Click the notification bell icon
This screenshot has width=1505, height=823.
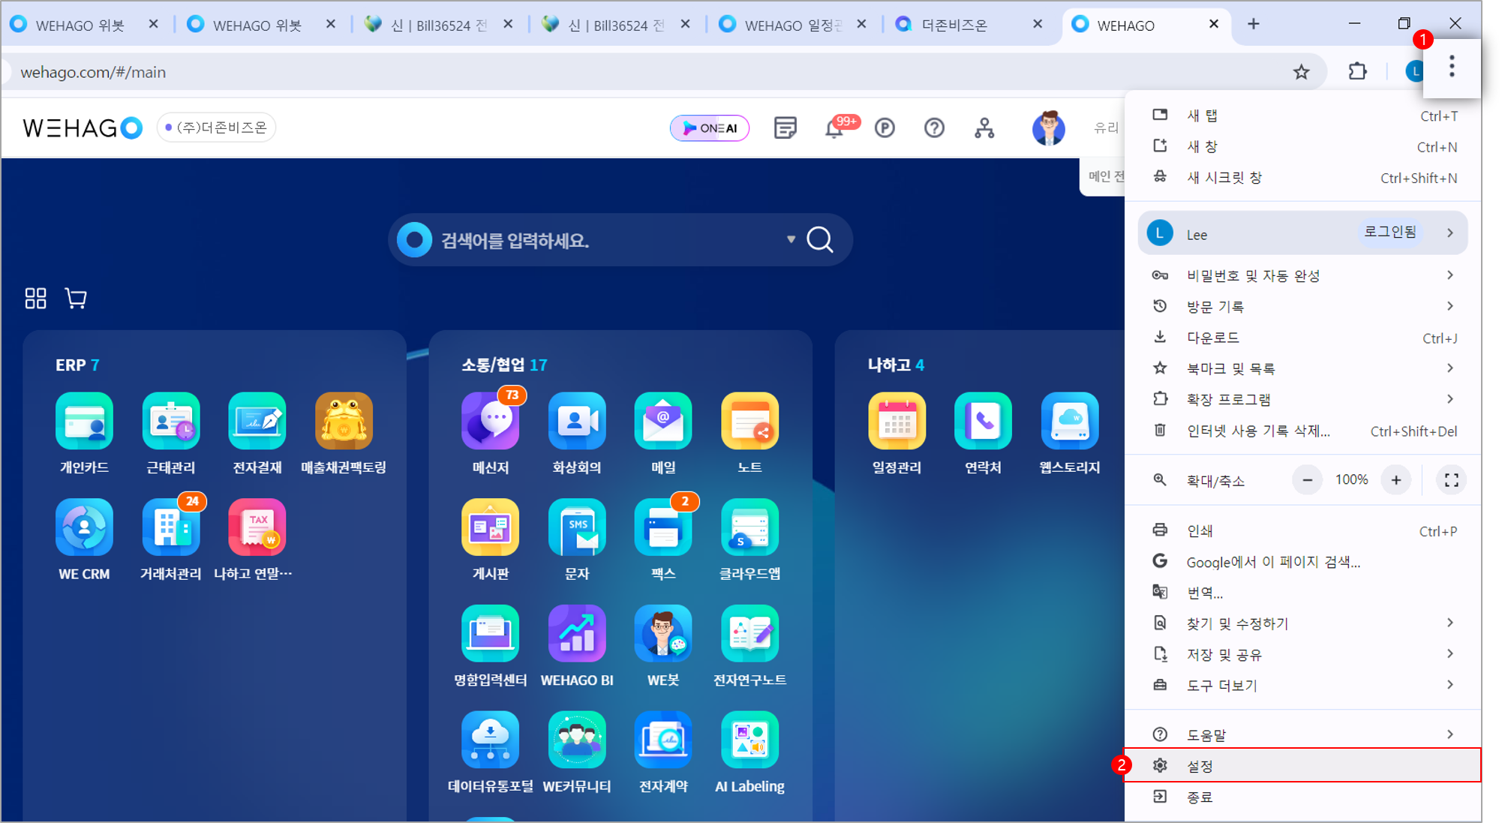point(834,128)
